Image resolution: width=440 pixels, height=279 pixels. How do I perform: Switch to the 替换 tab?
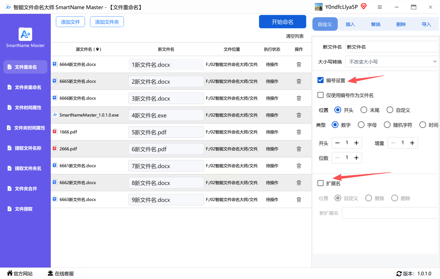376,24
